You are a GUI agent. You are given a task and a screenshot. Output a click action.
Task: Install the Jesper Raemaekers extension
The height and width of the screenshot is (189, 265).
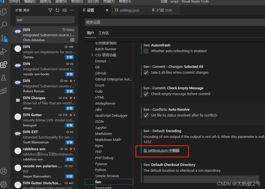(x=70, y=177)
